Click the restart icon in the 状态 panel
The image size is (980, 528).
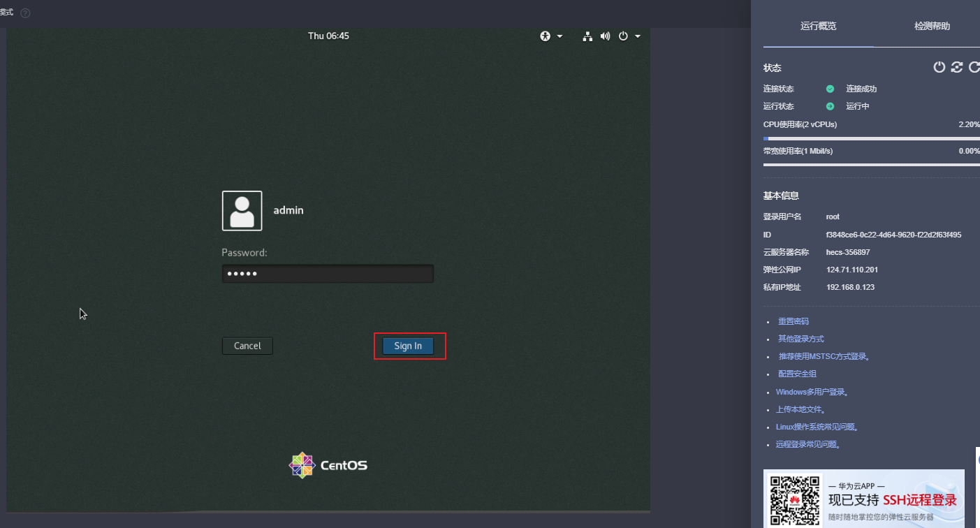[956, 67]
